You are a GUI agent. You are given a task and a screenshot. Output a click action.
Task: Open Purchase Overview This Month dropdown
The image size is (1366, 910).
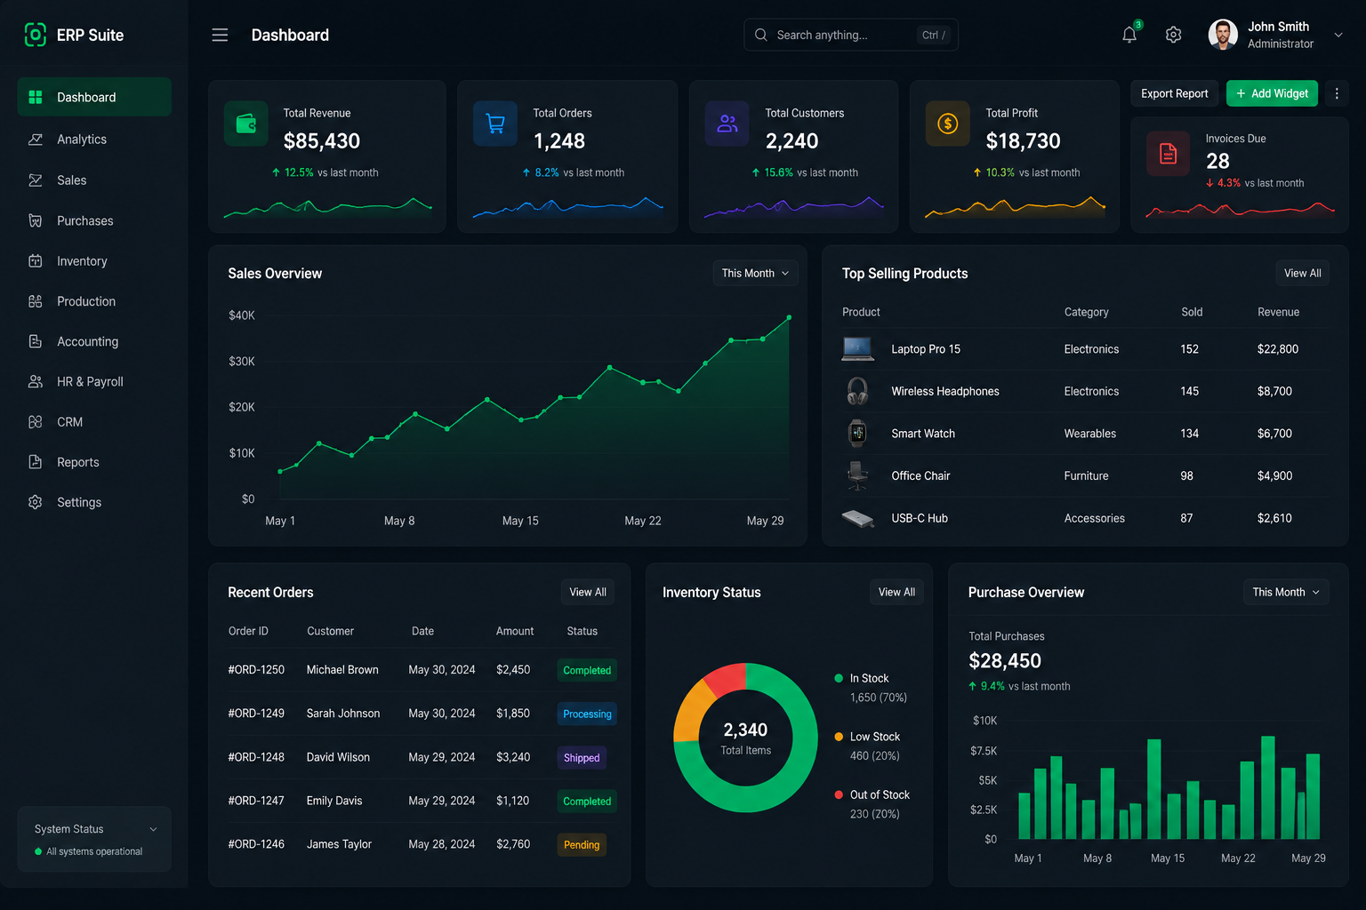point(1286,592)
